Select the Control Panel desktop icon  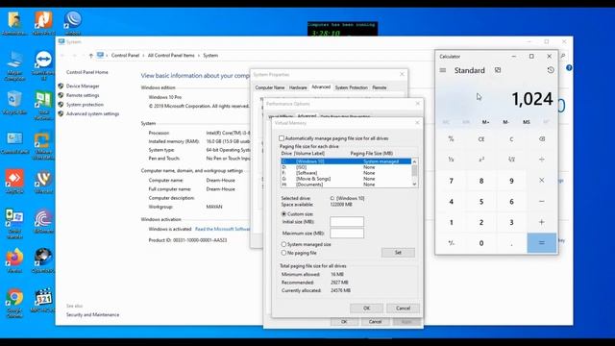[x=14, y=143]
